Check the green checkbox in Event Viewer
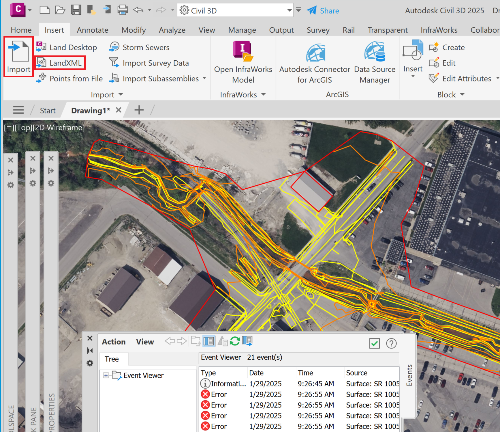The image size is (500, 432). tap(374, 344)
